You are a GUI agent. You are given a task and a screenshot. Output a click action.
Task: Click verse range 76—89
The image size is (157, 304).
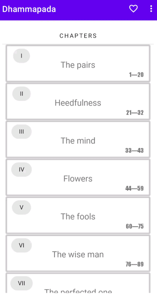(x=135, y=264)
